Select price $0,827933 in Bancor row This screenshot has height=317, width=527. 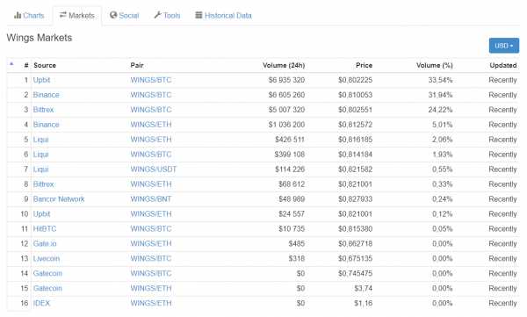[355, 199]
